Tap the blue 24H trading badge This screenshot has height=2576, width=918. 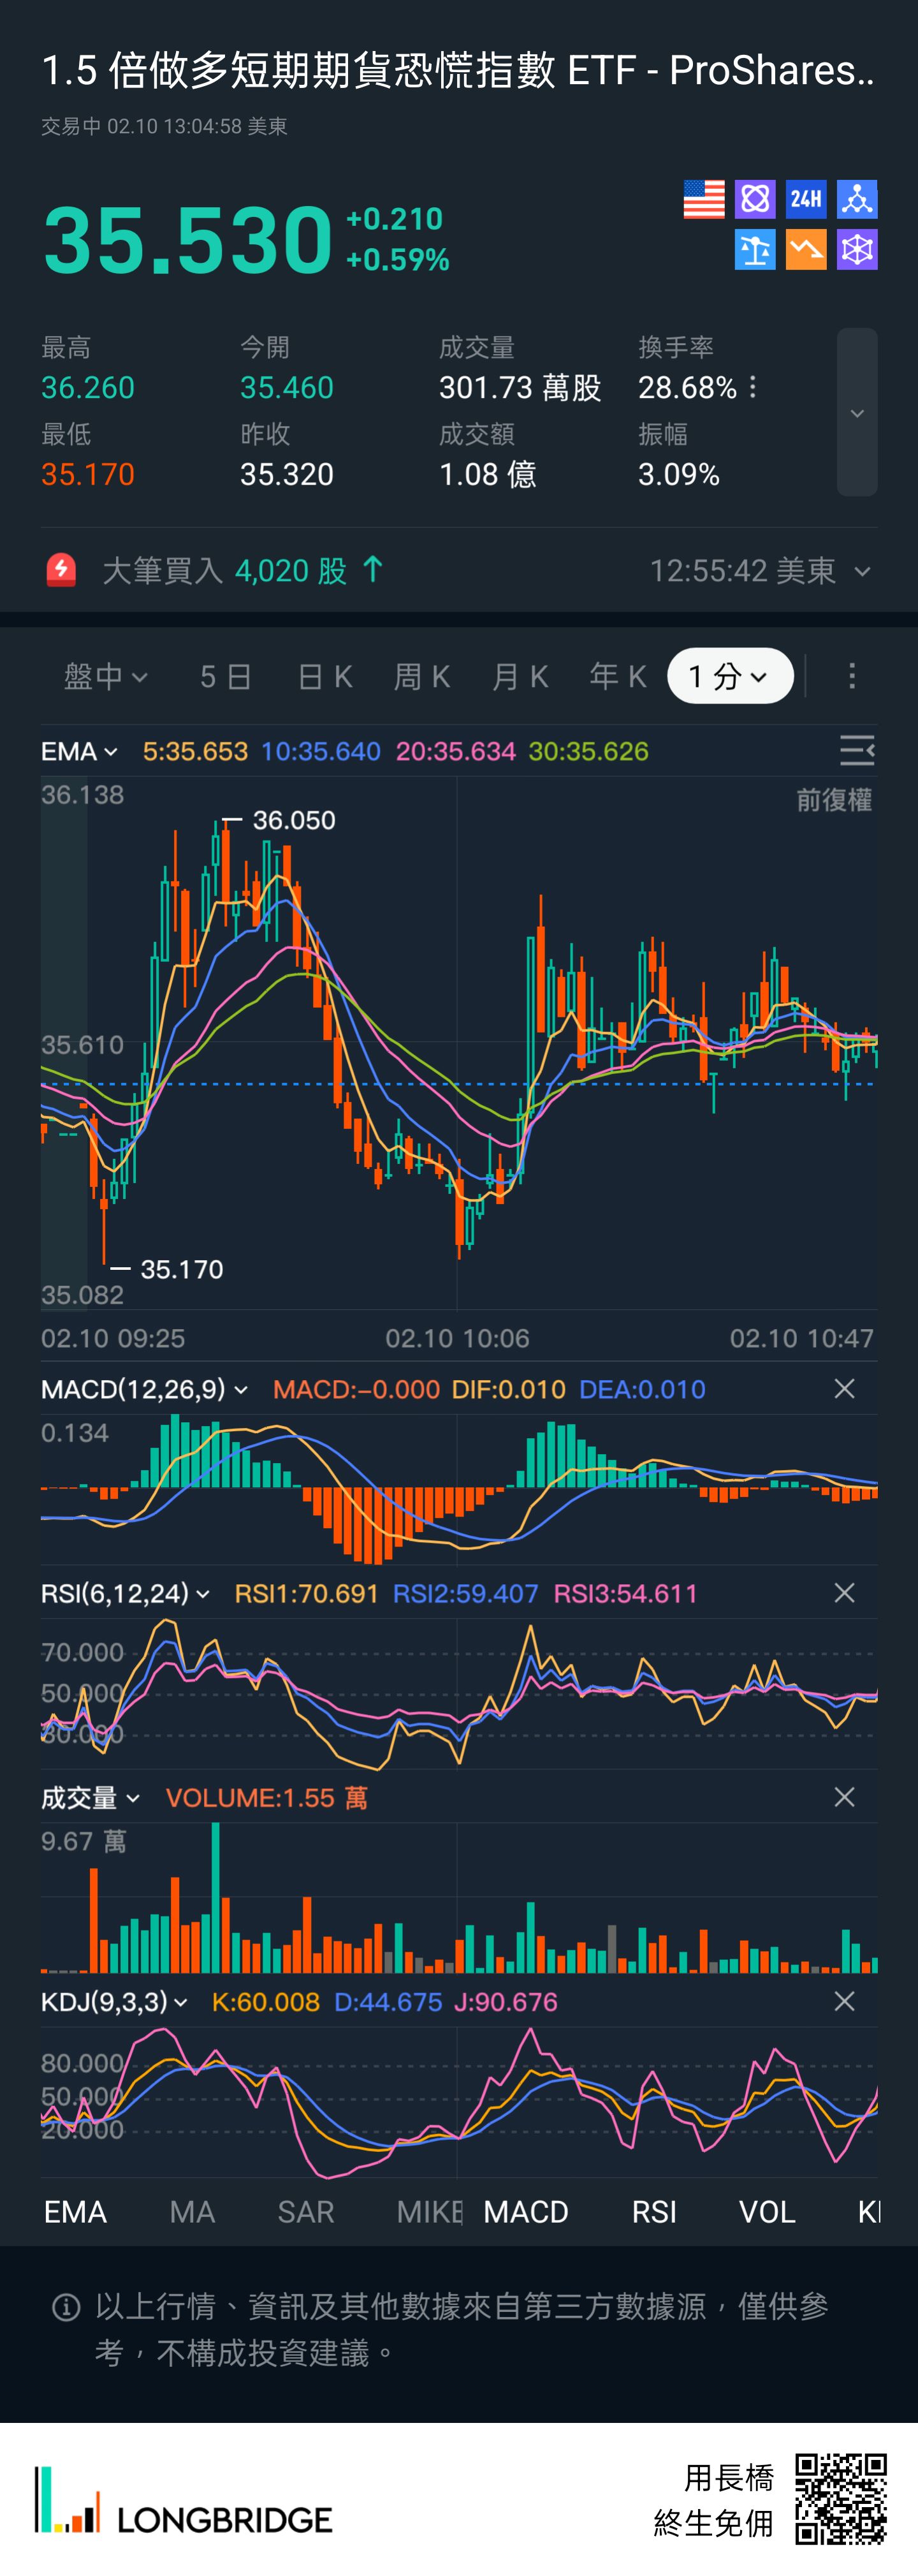806,199
